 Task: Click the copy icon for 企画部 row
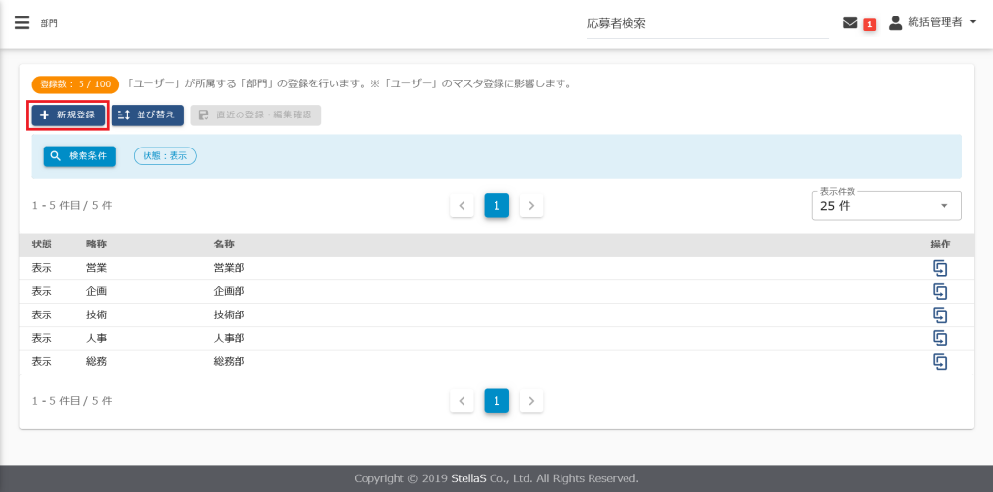pos(939,291)
